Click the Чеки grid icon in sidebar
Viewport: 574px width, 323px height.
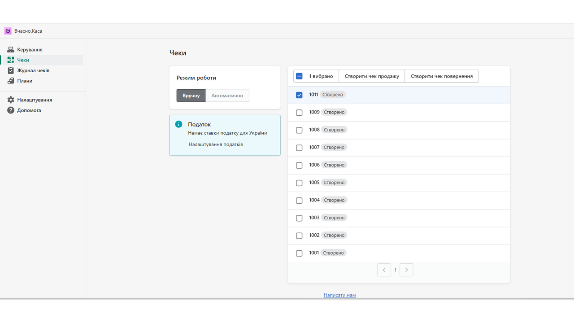[11, 60]
